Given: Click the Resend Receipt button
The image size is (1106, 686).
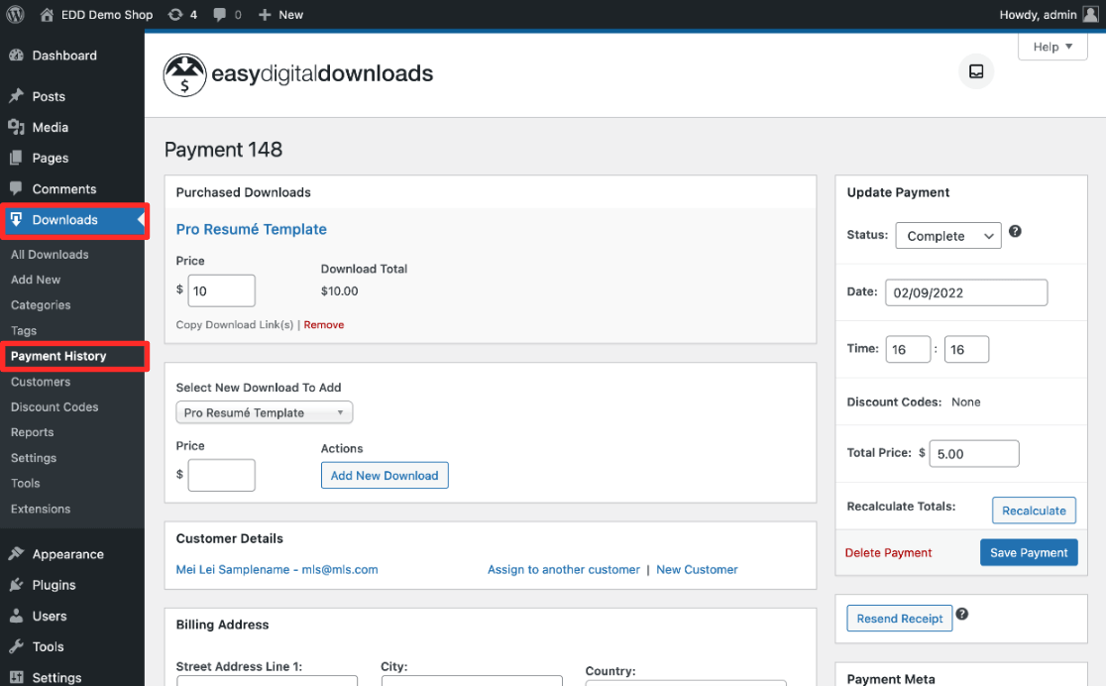Looking at the screenshot, I should tap(899, 619).
